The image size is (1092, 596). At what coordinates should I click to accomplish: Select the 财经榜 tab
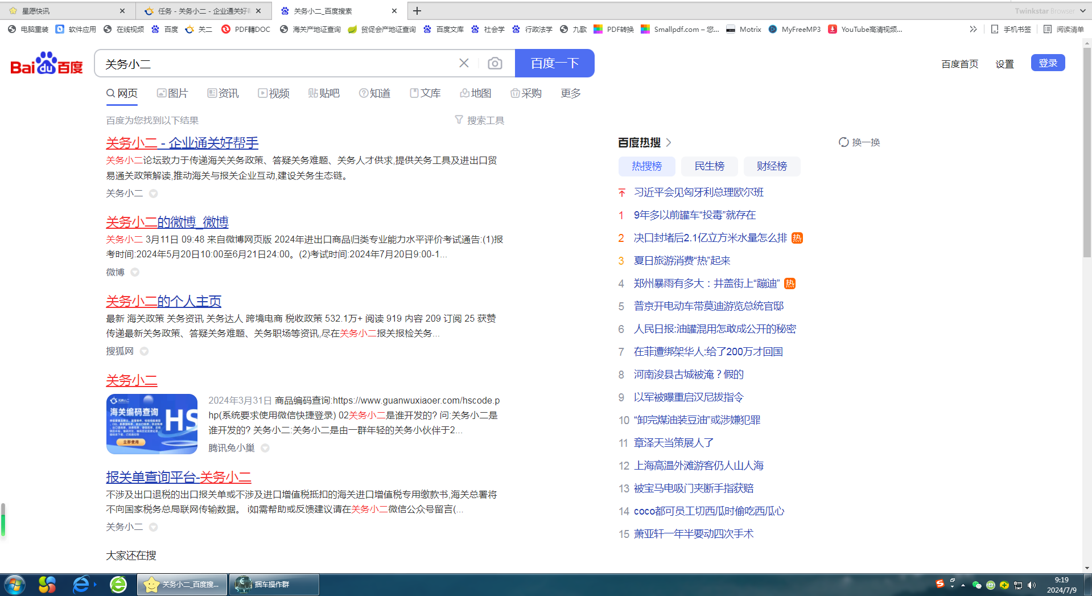(772, 166)
